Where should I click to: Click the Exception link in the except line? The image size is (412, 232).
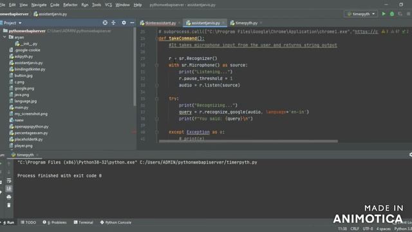point(198,132)
